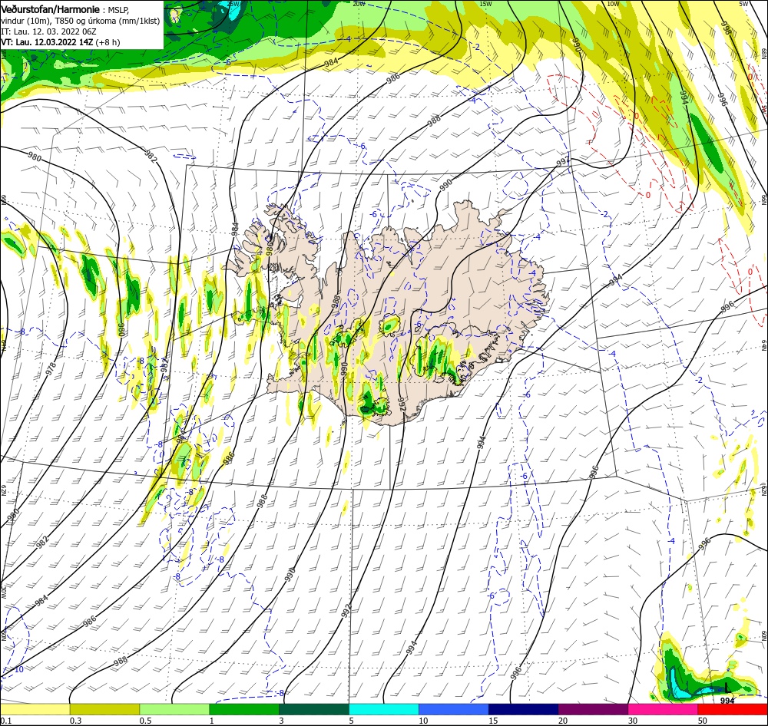768x726 pixels.
Task: Click the cyan 5 mm legend swatch
Action: click(x=384, y=709)
